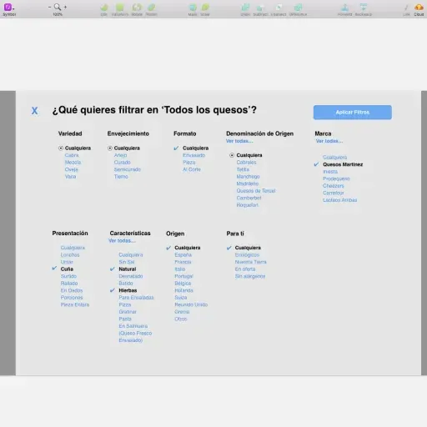Image resolution: width=427 pixels, height=427 pixels.
Task: Click the Flatten toolbar icon
Action: point(152,8)
